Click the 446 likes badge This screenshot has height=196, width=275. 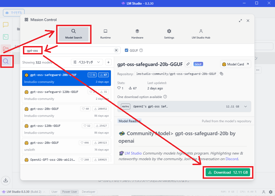pyautogui.click(x=85, y=143)
